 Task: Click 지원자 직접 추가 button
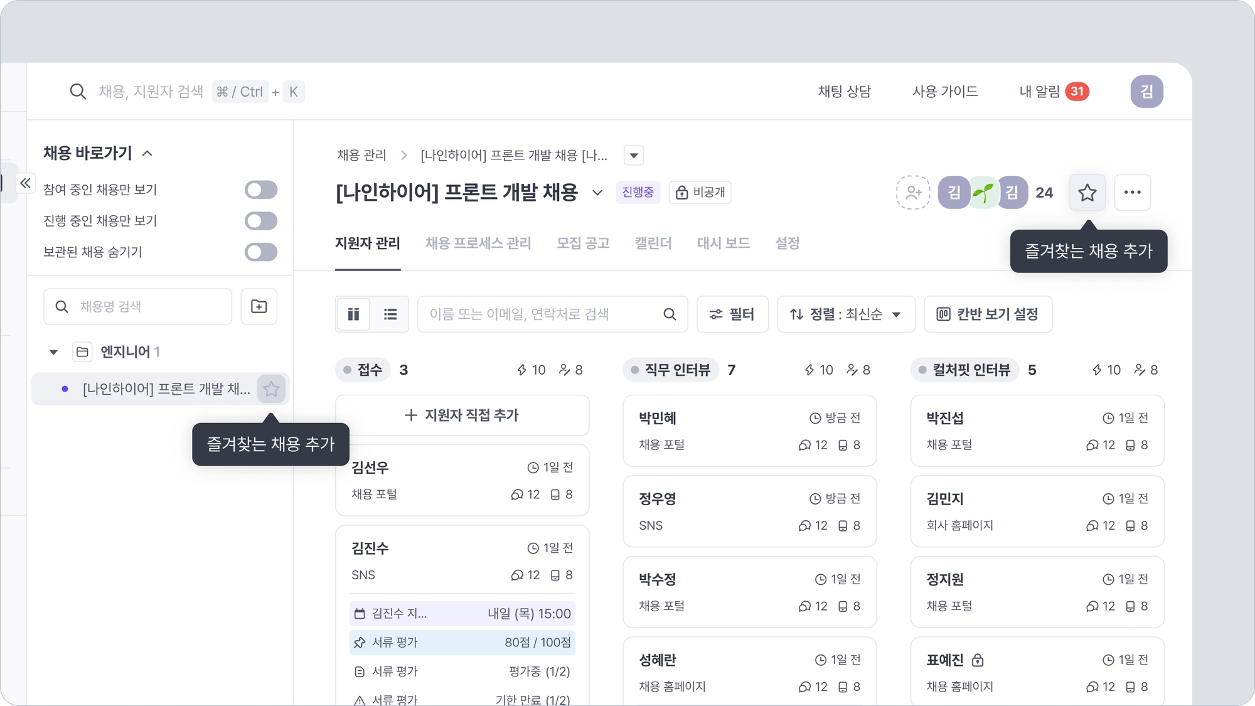[462, 415]
